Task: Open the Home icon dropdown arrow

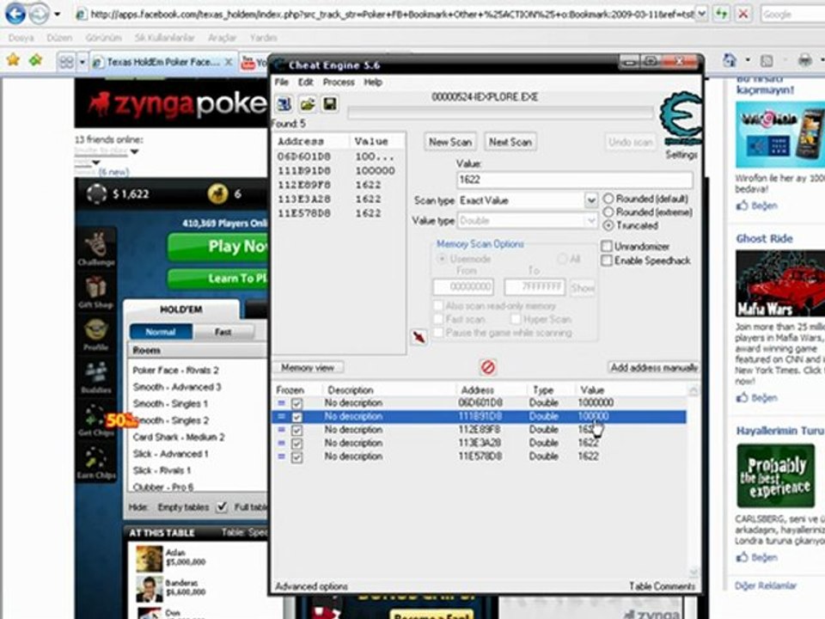Action: (x=747, y=60)
